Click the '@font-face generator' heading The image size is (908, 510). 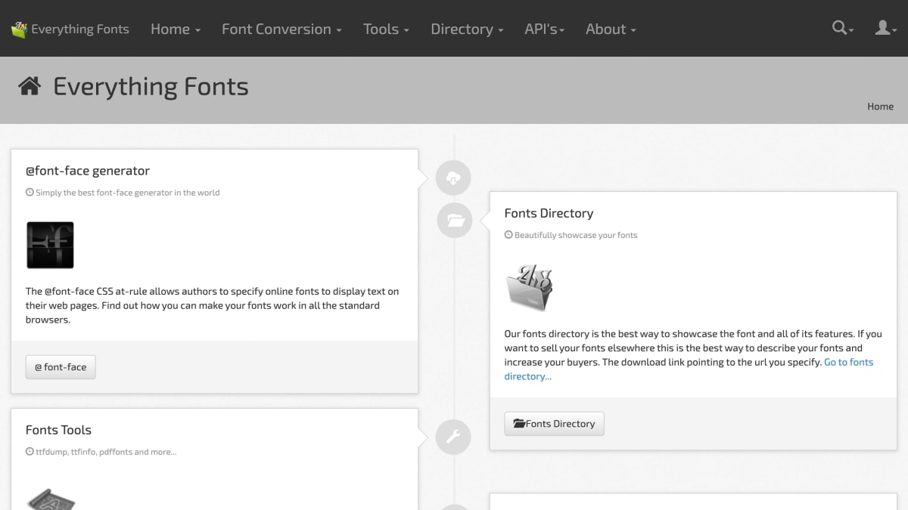(x=88, y=171)
